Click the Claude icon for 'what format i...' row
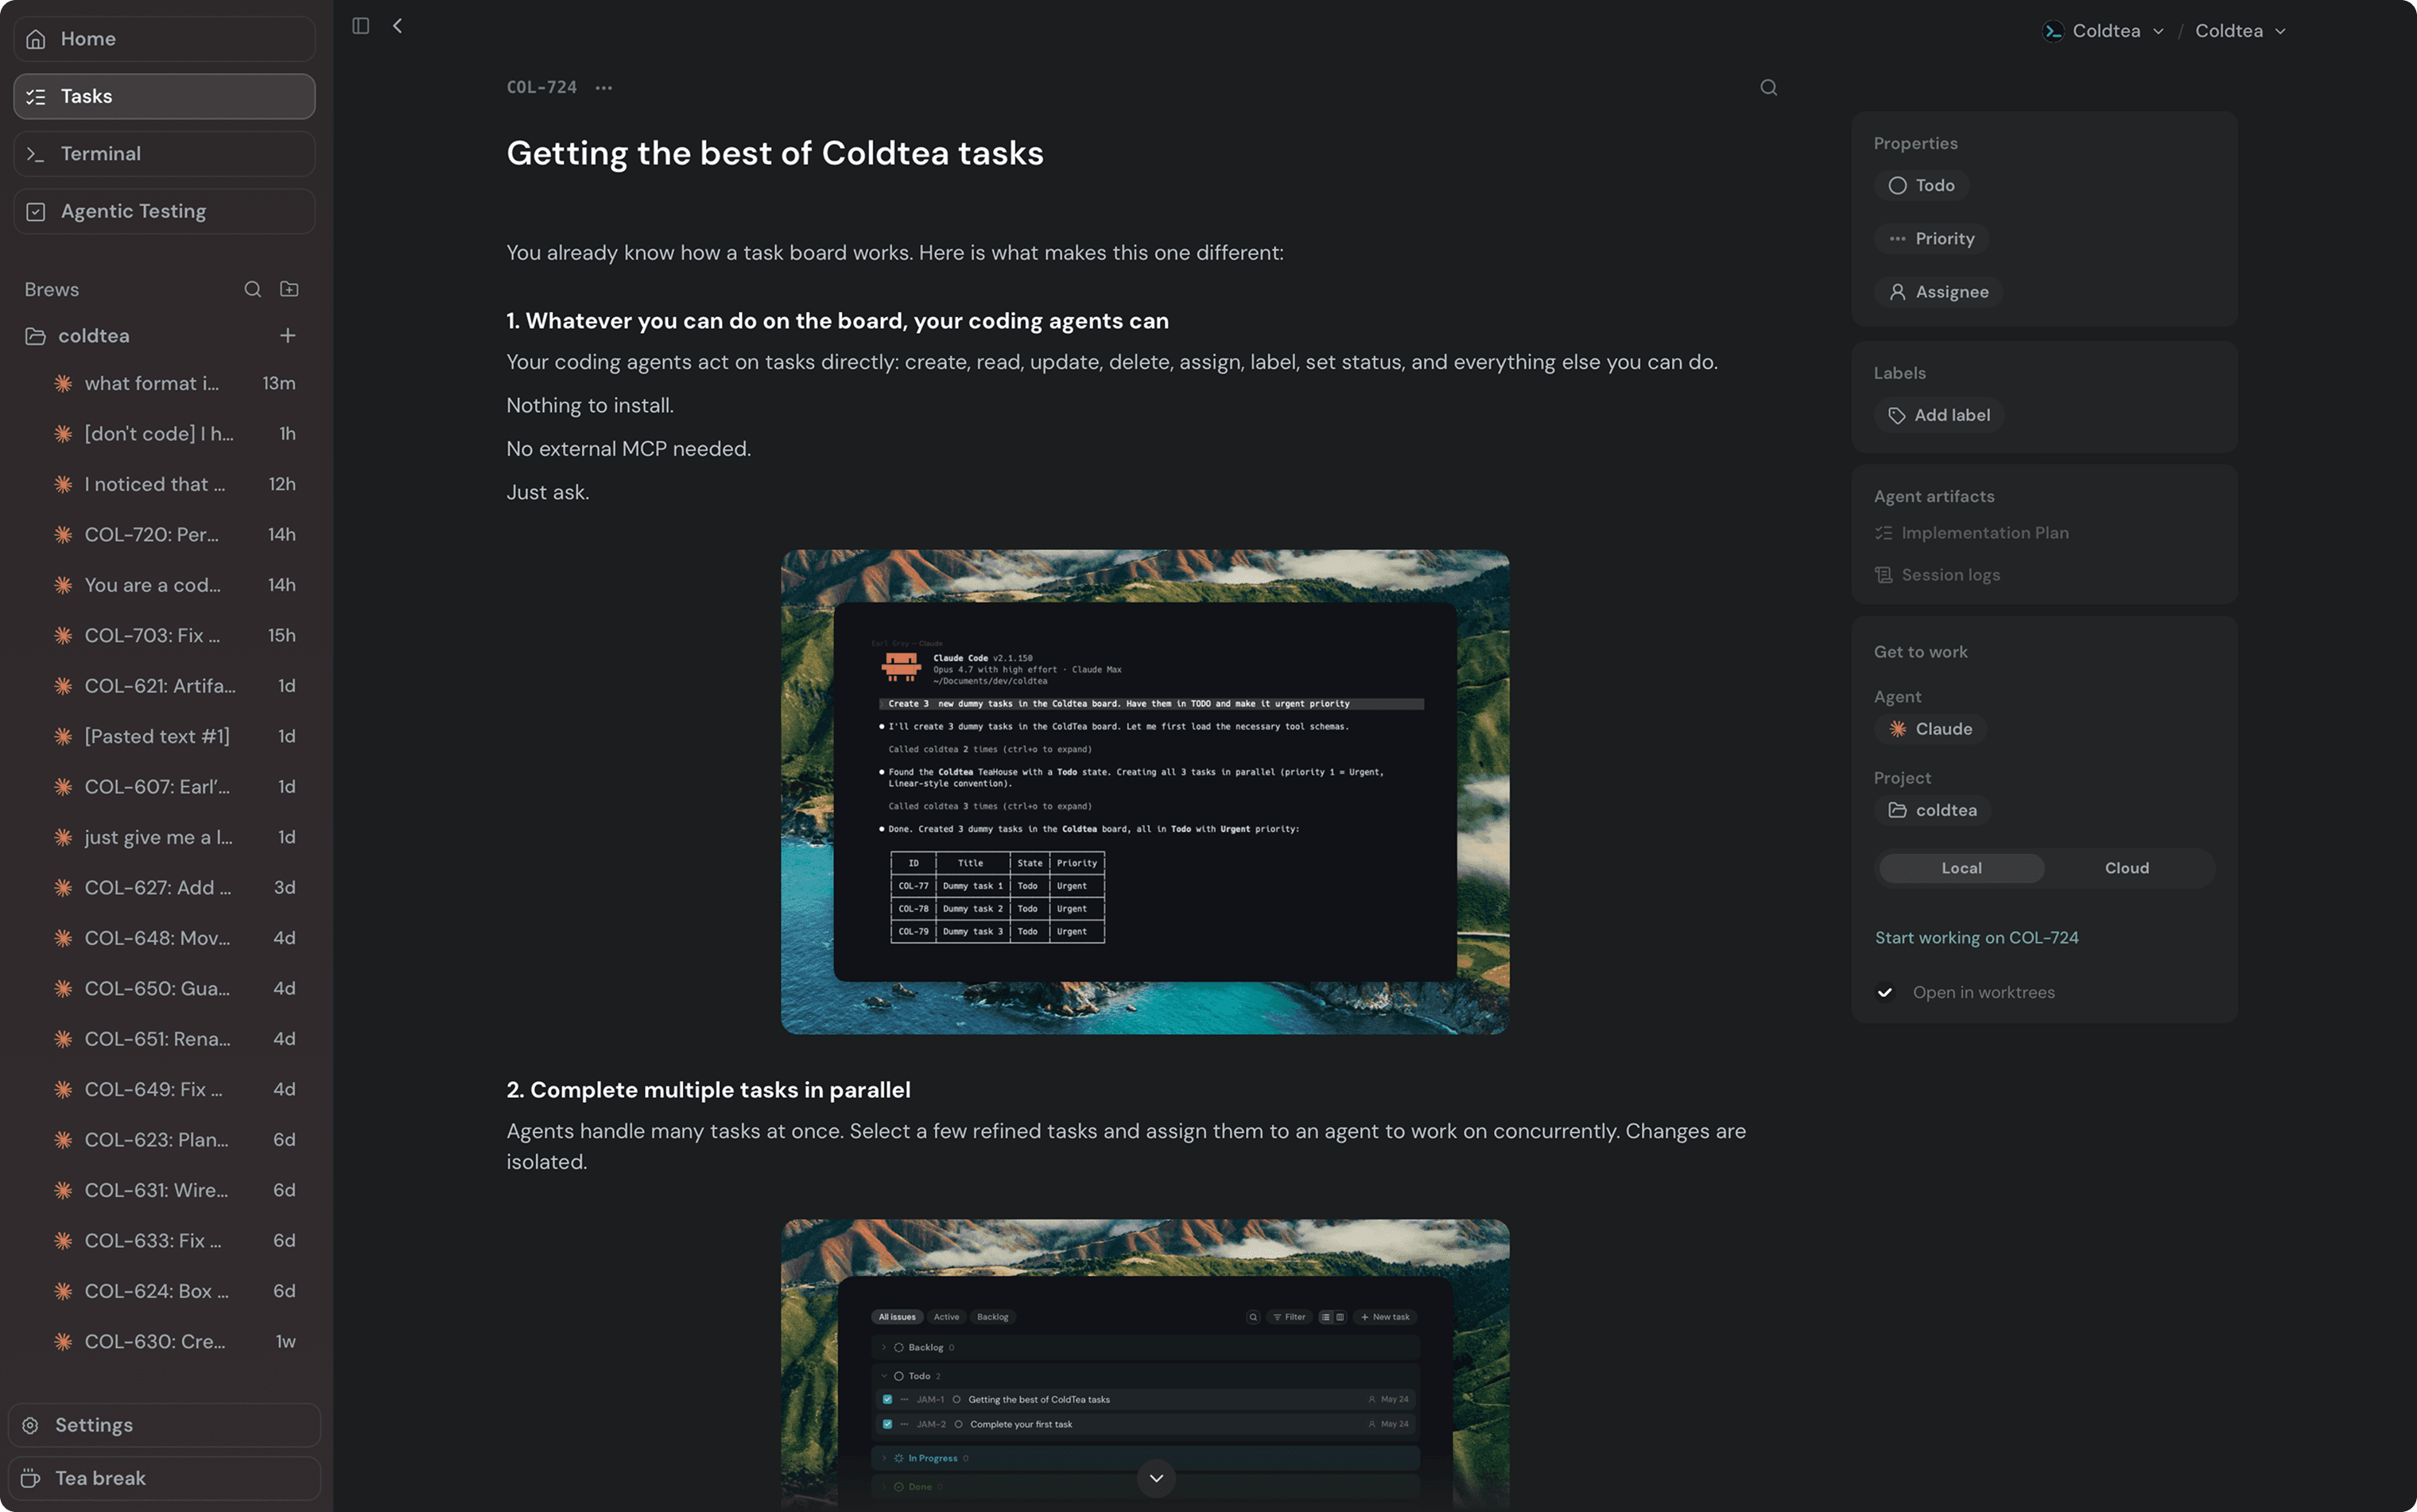 click(63, 383)
